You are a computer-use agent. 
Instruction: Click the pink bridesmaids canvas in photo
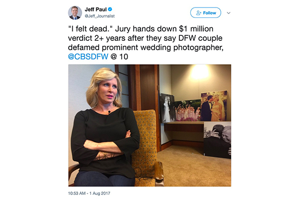coord(188,111)
